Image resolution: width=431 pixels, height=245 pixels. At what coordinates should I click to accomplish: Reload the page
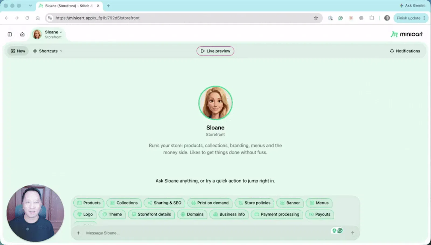tap(27, 18)
